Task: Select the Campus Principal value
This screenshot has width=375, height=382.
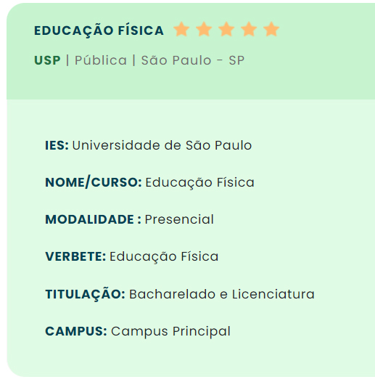Action: point(170,332)
